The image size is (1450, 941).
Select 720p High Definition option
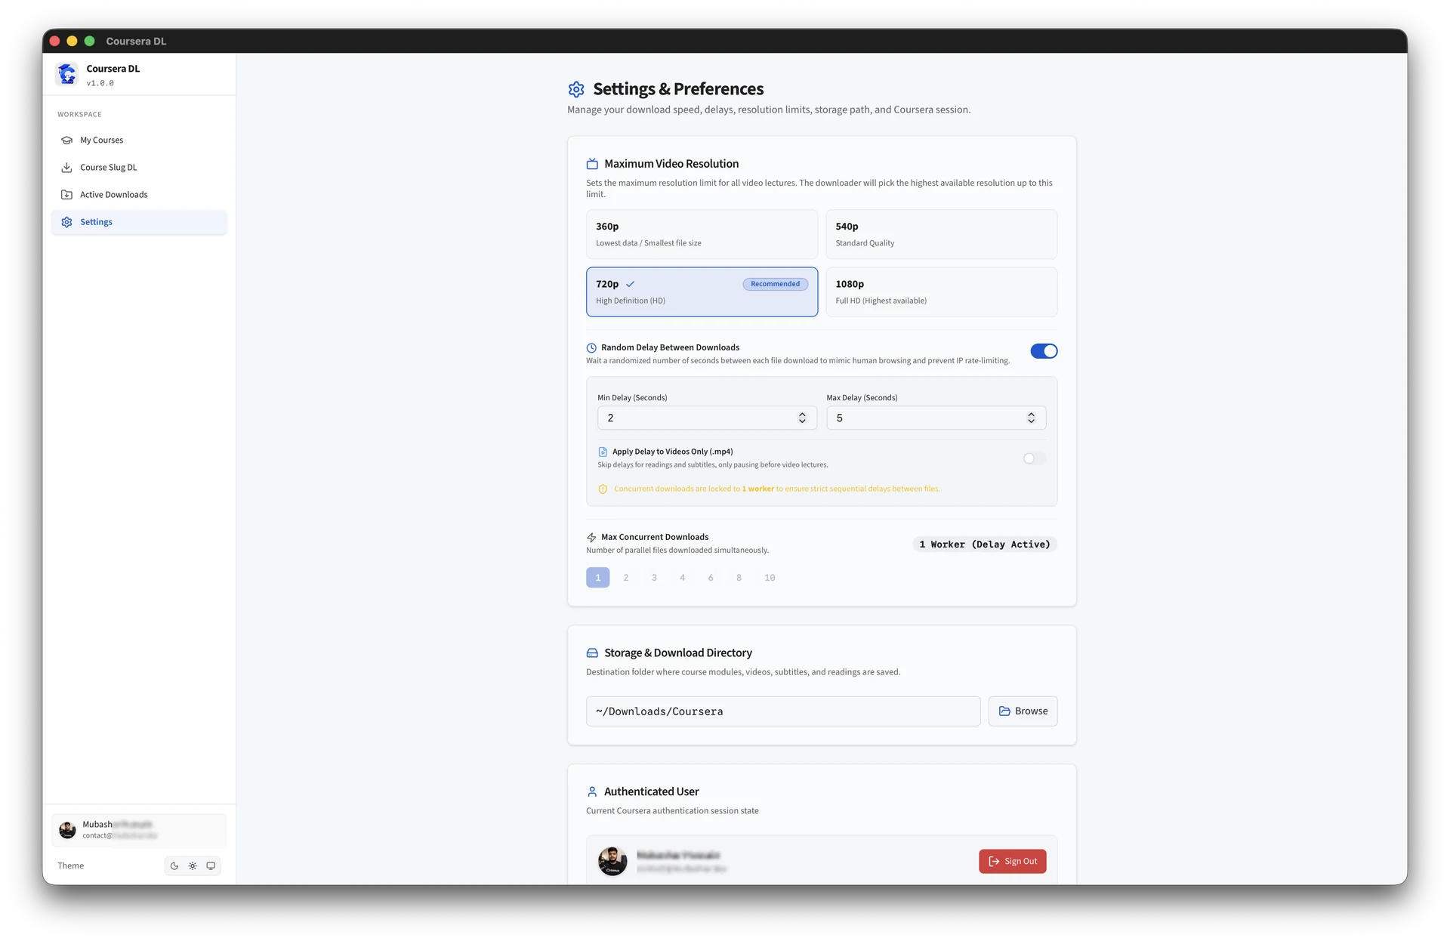(702, 292)
